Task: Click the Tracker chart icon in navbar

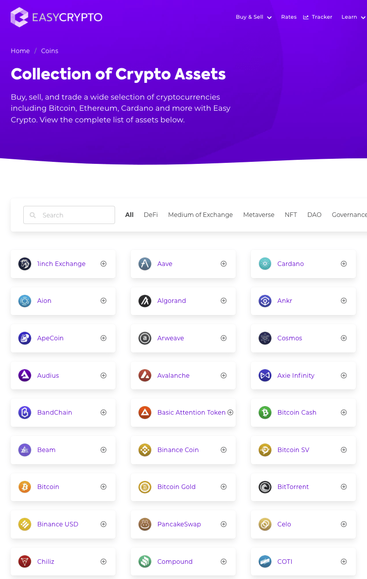Action: tap(305, 17)
